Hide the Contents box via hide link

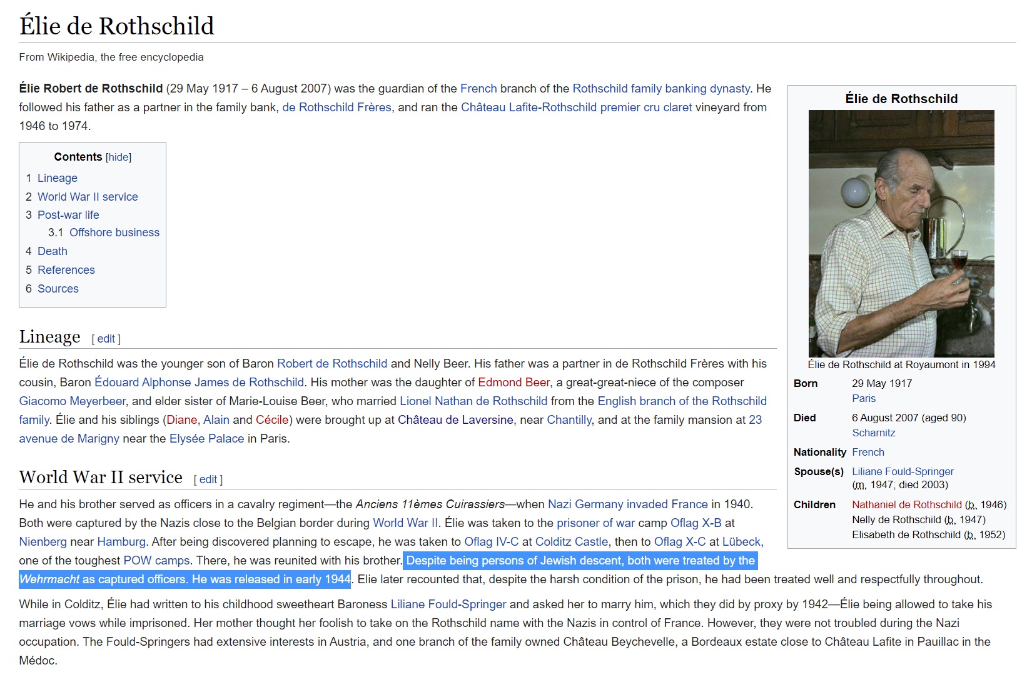(118, 158)
